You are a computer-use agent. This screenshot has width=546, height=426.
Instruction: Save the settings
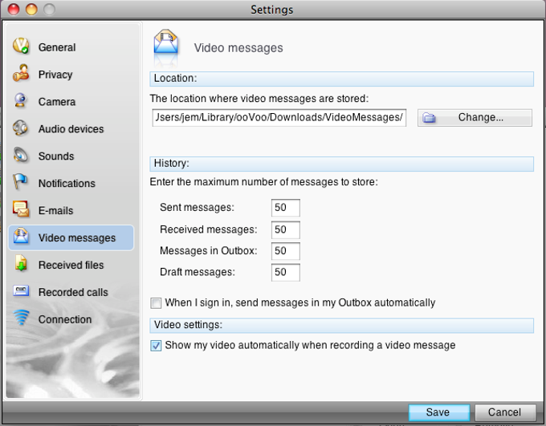(438, 412)
